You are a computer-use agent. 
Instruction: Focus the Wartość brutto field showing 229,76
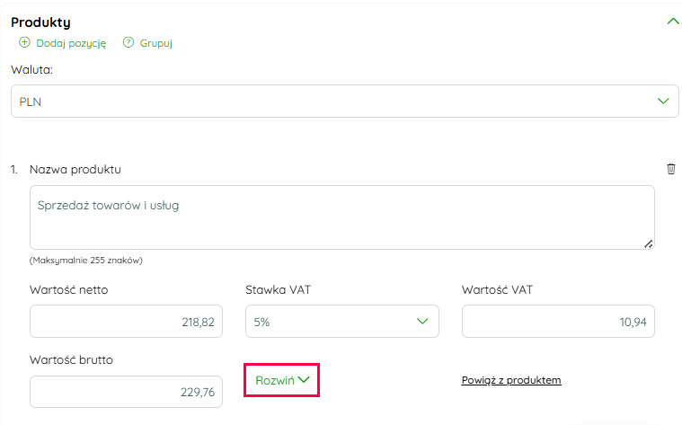pos(126,392)
